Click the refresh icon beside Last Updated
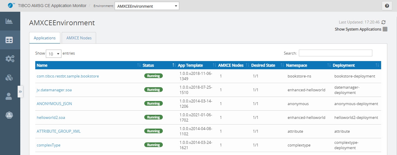Screen dimensions: 397x155 [x=383, y=22]
